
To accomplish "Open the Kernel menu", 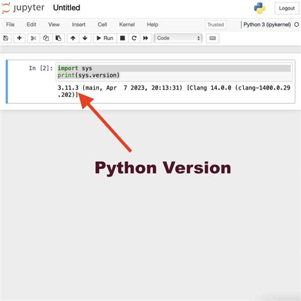I will (127, 25).
